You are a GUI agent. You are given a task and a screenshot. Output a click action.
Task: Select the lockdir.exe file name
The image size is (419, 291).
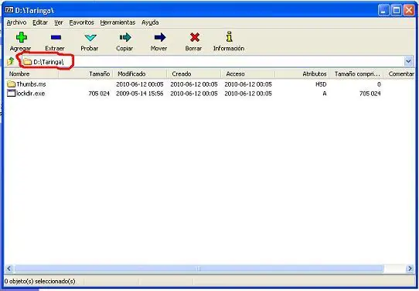click(x=30, y=94)
